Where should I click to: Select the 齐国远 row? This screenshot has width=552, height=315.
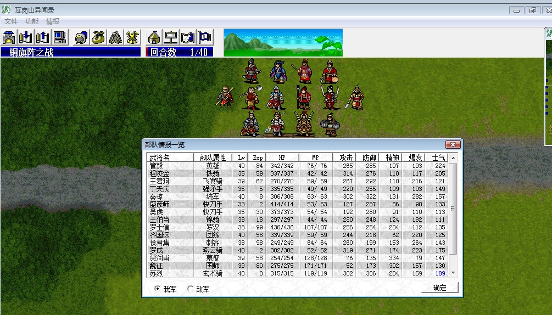point(298,235)
